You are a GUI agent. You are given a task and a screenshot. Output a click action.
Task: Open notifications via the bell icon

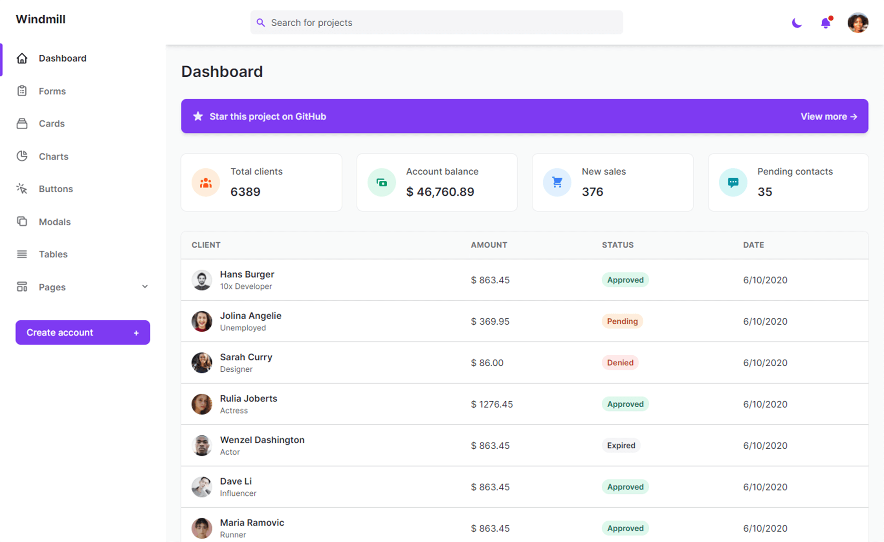click(x=826, y=22)
